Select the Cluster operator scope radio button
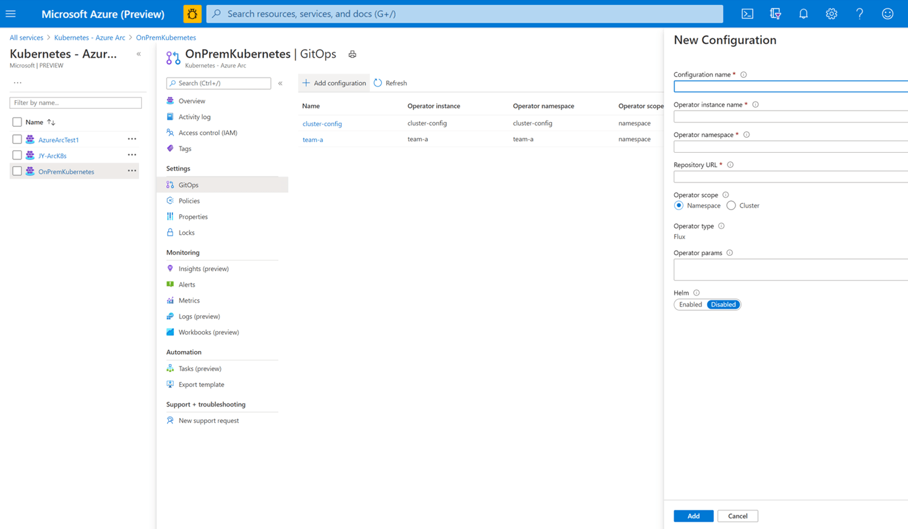Image resolution: width=908 pixels, height=529 pixels. 731,206
